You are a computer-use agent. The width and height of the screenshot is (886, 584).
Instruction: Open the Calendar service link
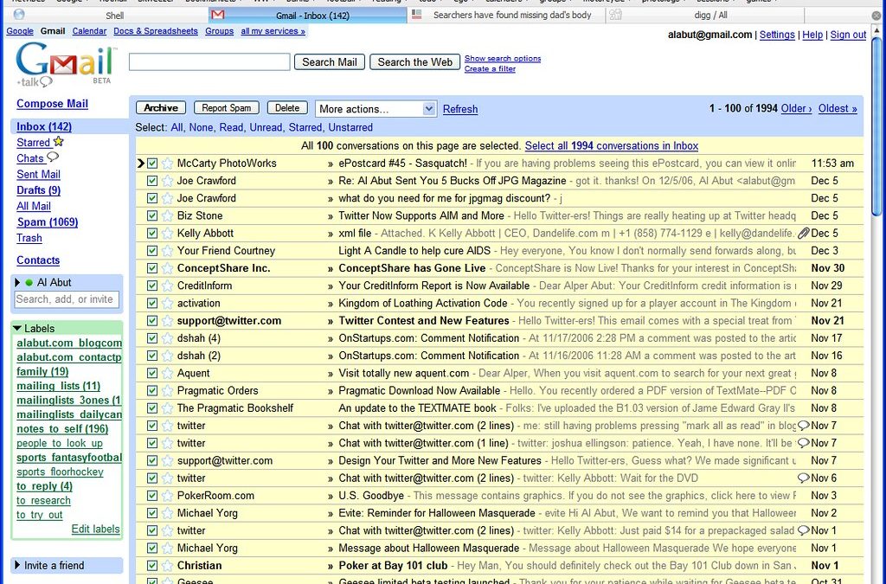click(89, 31)
